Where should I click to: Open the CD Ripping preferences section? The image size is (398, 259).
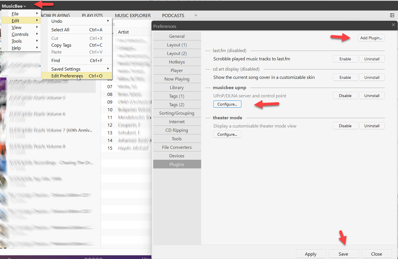[x=177, y=130]
